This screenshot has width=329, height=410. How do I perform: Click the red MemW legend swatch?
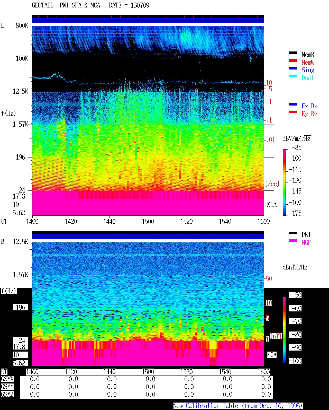point(293,61)
